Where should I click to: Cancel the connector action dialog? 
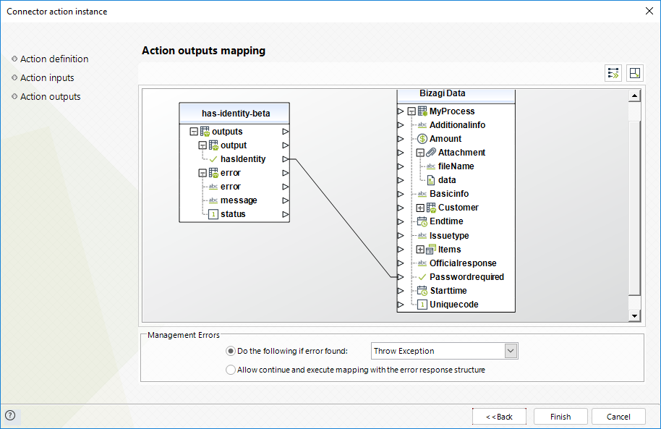click(618, 417)
